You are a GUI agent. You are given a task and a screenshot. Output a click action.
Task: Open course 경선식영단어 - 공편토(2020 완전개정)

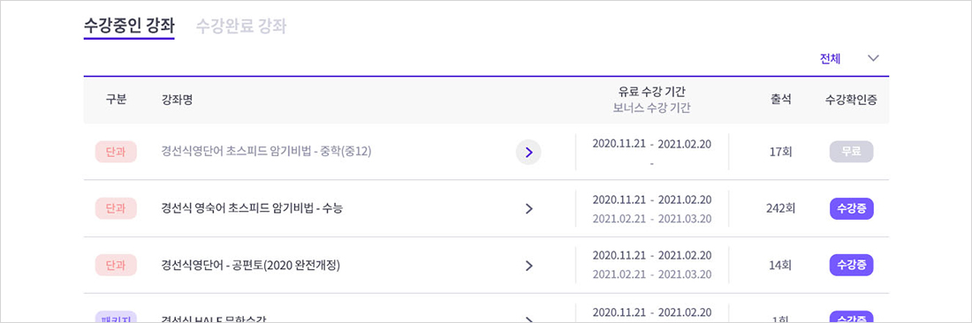pos(250,266)
